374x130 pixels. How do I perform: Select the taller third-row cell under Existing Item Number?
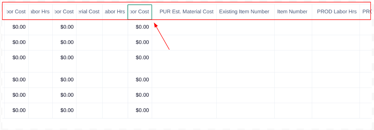pos(246,61)
